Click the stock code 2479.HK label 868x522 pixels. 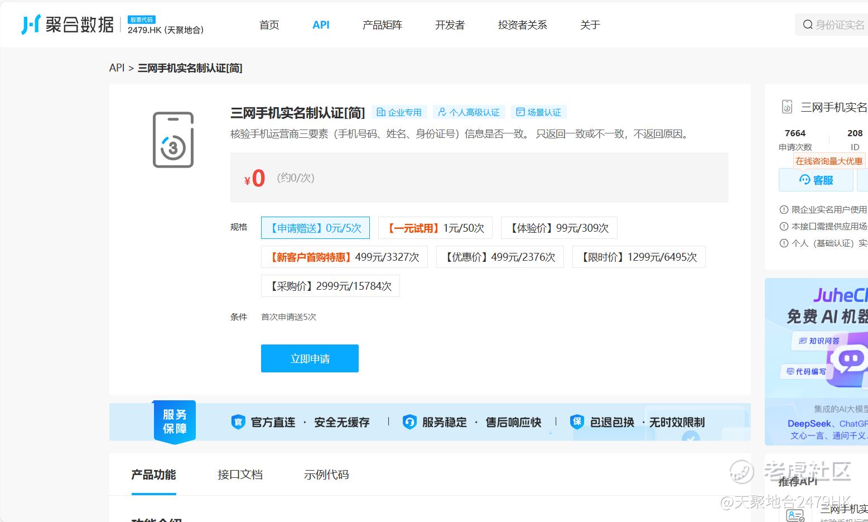pos(166,30)
